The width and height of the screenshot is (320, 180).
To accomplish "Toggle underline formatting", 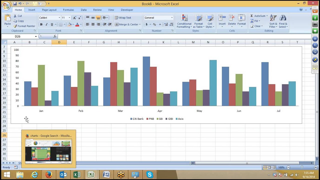I will 52,24.
